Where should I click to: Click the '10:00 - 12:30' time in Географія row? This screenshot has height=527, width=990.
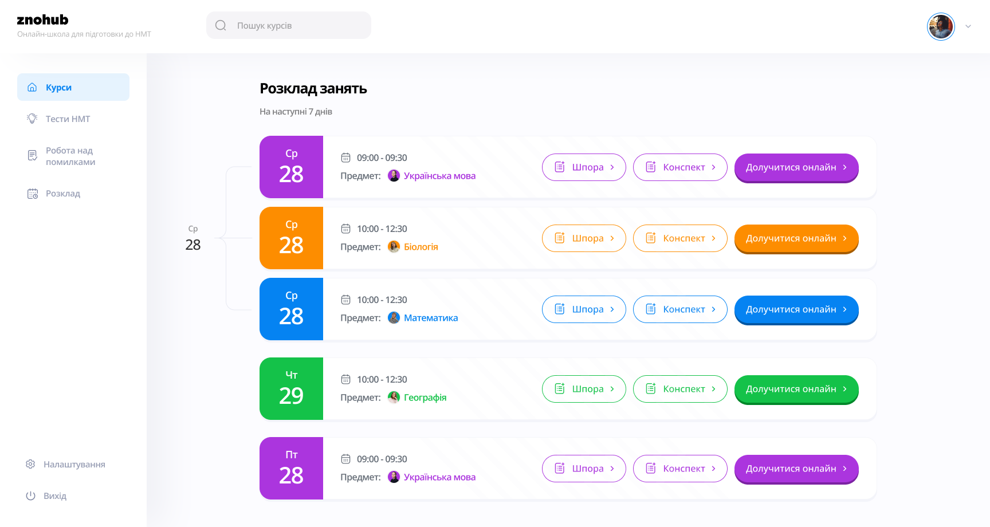click(382, 379)
